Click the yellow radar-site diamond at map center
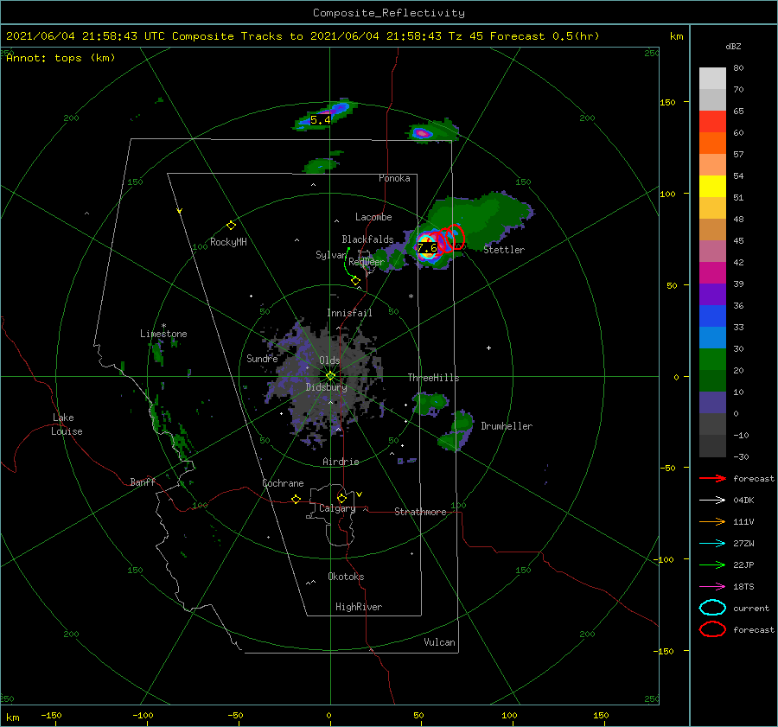 (330, 376)
